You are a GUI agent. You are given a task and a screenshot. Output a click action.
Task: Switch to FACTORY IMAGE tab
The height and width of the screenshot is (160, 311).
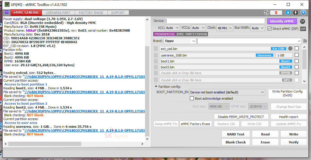(91, 13)
